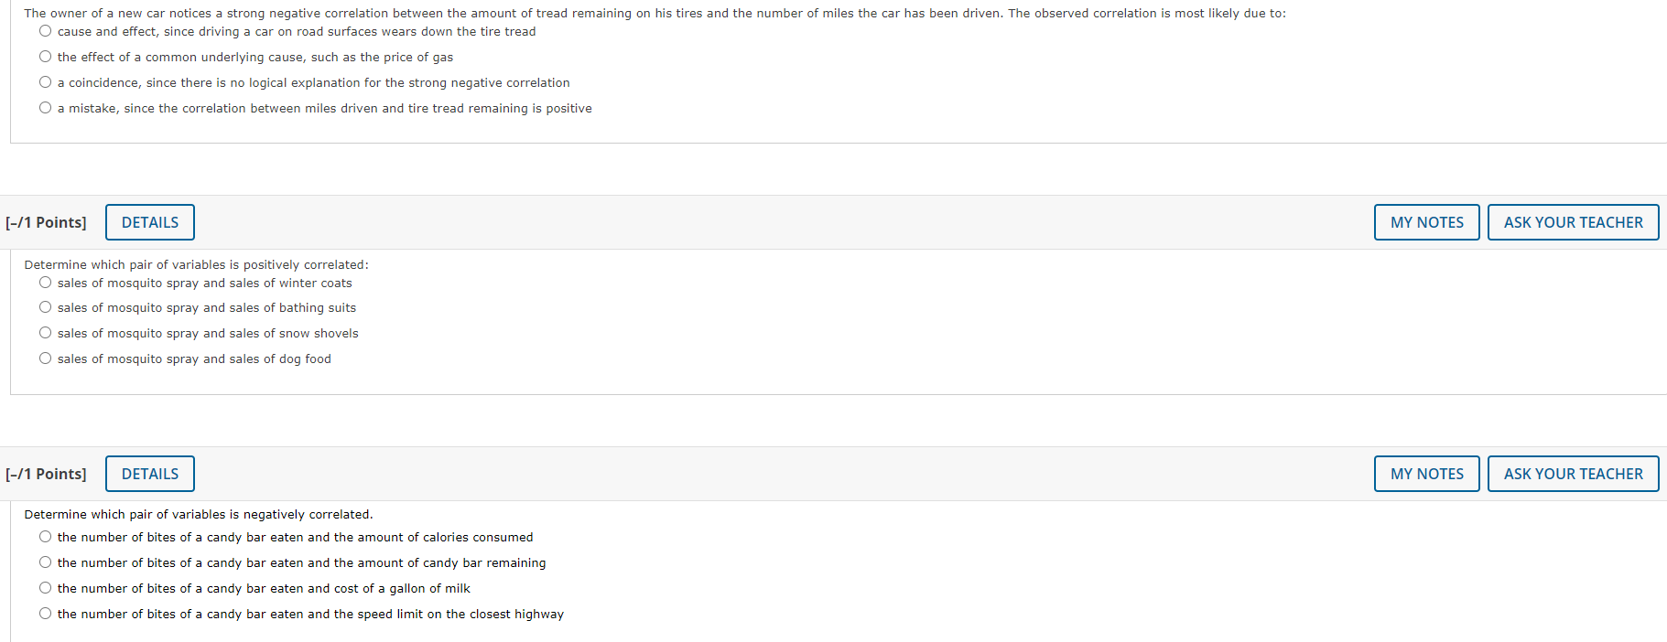Click ASK YOUR TEACHER for the negative correlation question
This screenshot has width=1667, height=642.
pyautogui.click(x=1573, y=474)
